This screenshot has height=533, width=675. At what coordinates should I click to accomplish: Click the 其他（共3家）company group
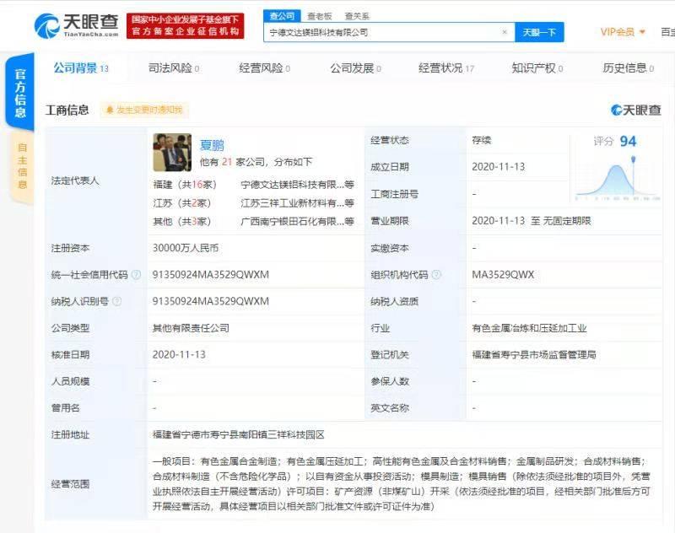pyautogui.click(x=181, y=222)
